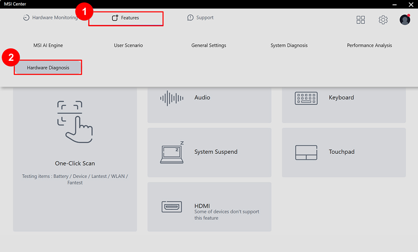Open the Features tab
The height and width of the screenshot is (252, 418).
(x=125, y=18)
